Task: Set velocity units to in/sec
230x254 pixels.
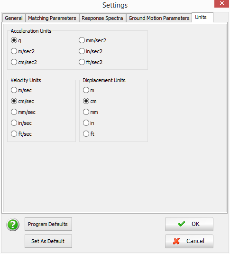Action: [21, 123]
